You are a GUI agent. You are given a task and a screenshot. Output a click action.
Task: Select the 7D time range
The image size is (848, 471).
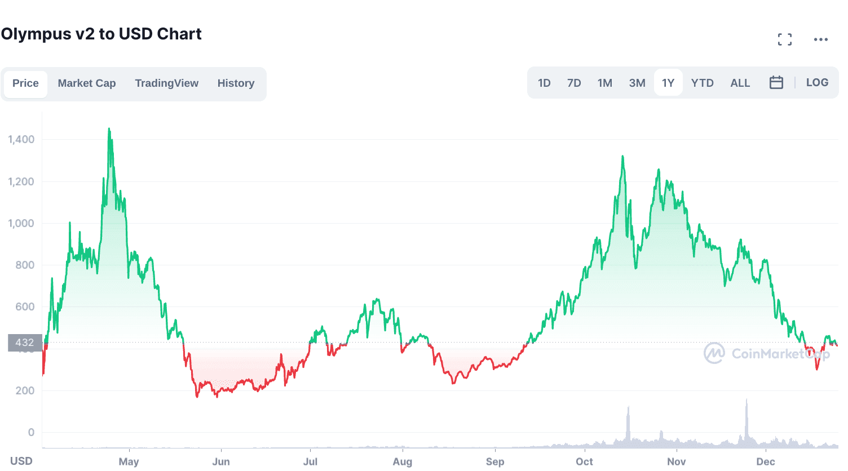click(x=573, y=83)
